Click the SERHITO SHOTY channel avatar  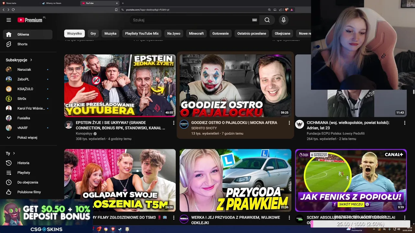point(184,124)
